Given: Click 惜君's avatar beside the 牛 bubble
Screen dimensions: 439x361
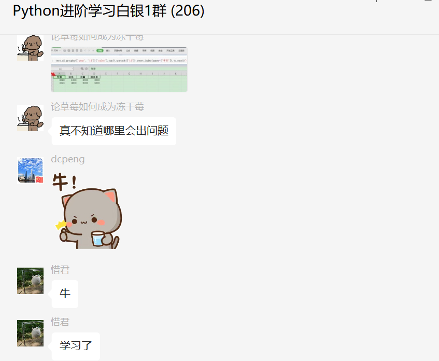Looking at the screenshot, I should pyautogui.click(x=30, y=281).
